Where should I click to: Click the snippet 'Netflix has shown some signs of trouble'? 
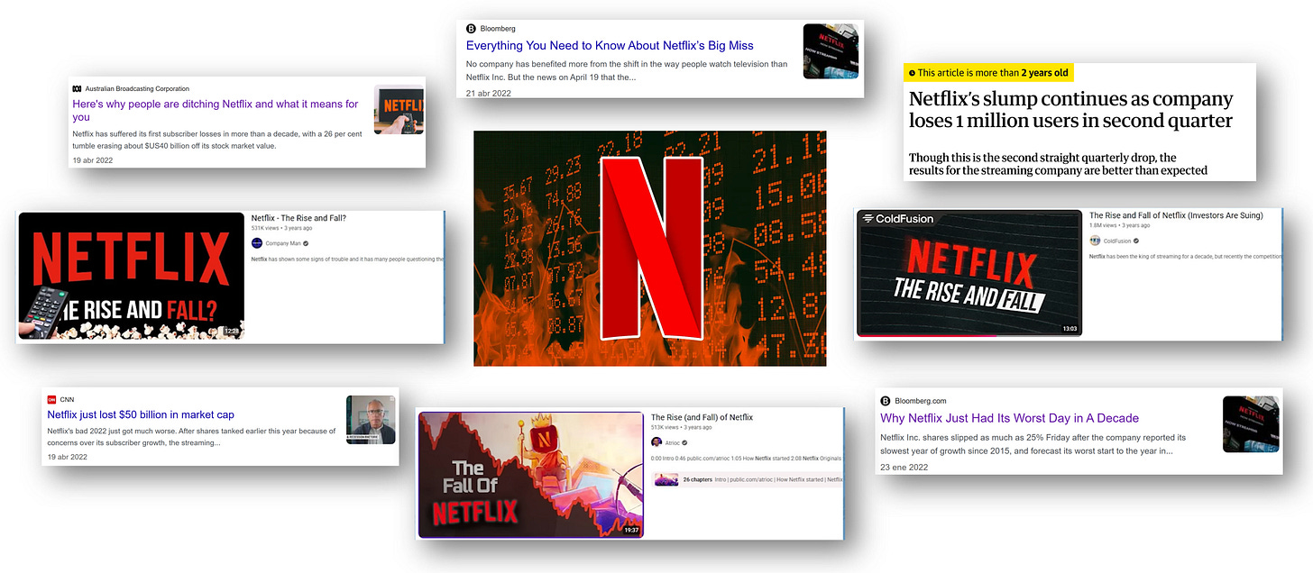(x=347, y=259)
